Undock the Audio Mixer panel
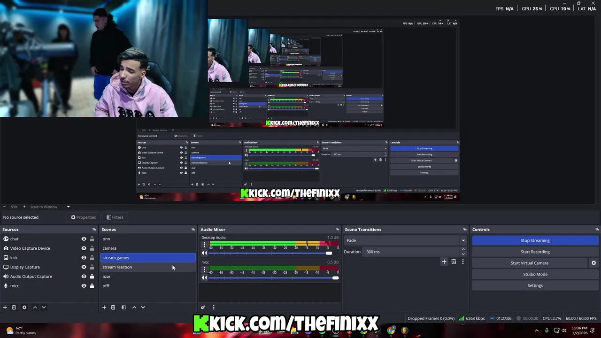Image resolution: width=601 pixels, height=338 pixels. click(x=337, y=230)
